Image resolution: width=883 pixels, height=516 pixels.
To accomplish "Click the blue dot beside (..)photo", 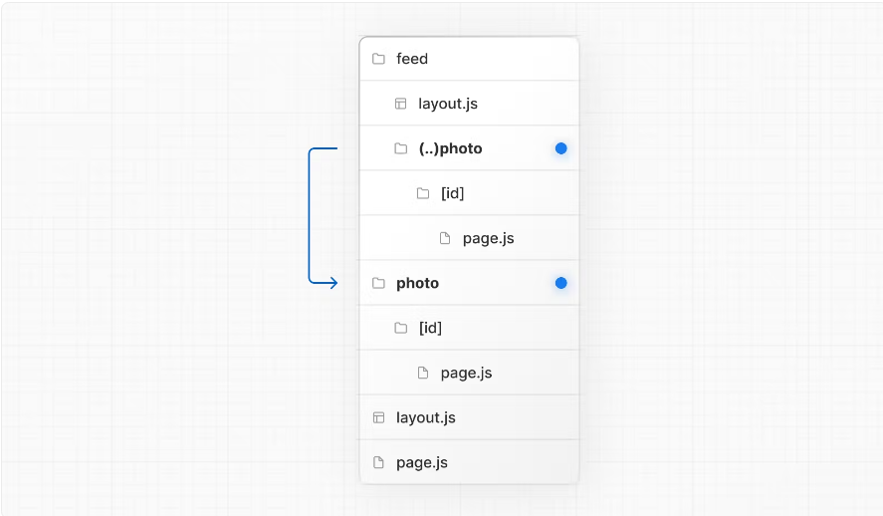I will pyautogui.click(x=560, y=148).
